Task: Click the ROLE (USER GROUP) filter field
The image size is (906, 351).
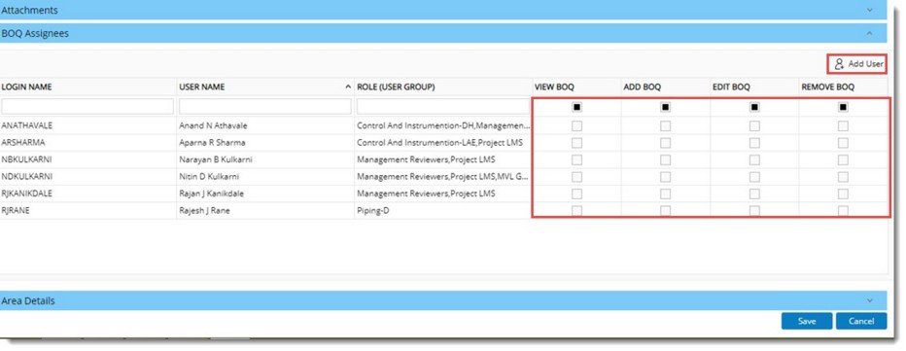Action: [x=443, y=106]
